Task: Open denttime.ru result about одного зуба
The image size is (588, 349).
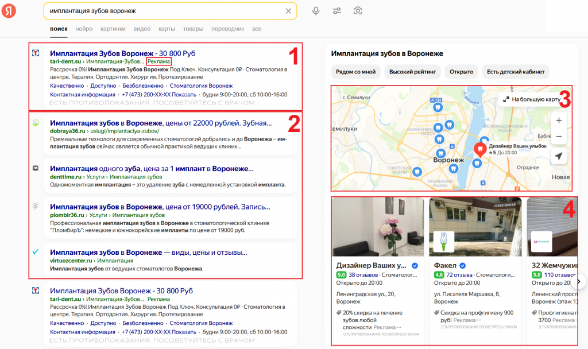Action: (152, 169)
